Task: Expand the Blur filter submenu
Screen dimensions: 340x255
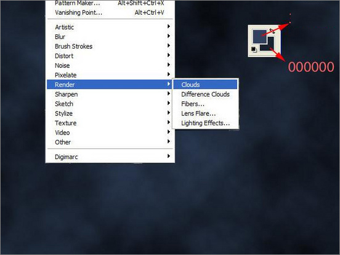Action: click(x=110, y=36)
